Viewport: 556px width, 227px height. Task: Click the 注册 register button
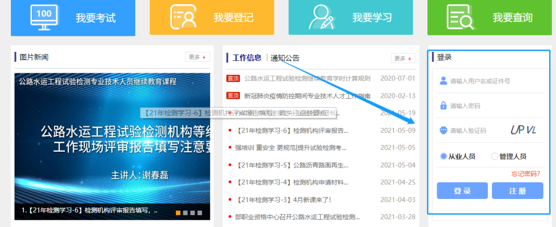click(x=517, y=191)
